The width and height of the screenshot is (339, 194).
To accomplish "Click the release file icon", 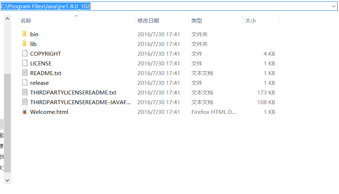I will 25,83.
